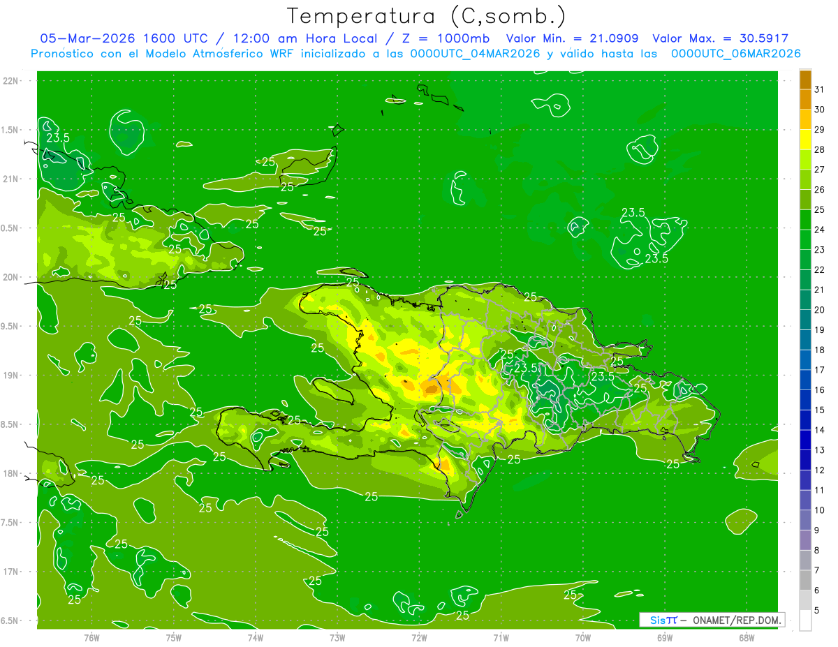
Task: Click the 22N latitude axis label
Action: pyautogui.click(x=12, y=81)
